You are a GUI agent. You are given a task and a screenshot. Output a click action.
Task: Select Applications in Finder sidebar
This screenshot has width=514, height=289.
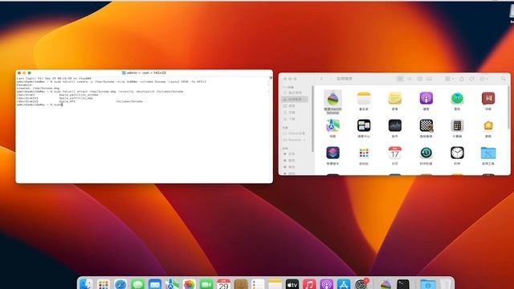(x=295, y=100)
